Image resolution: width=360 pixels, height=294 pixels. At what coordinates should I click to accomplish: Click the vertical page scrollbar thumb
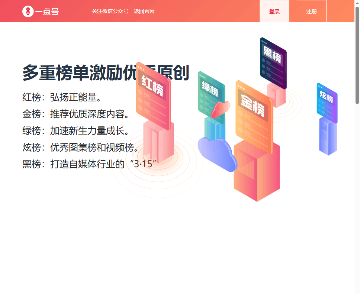tap(357, 56)
